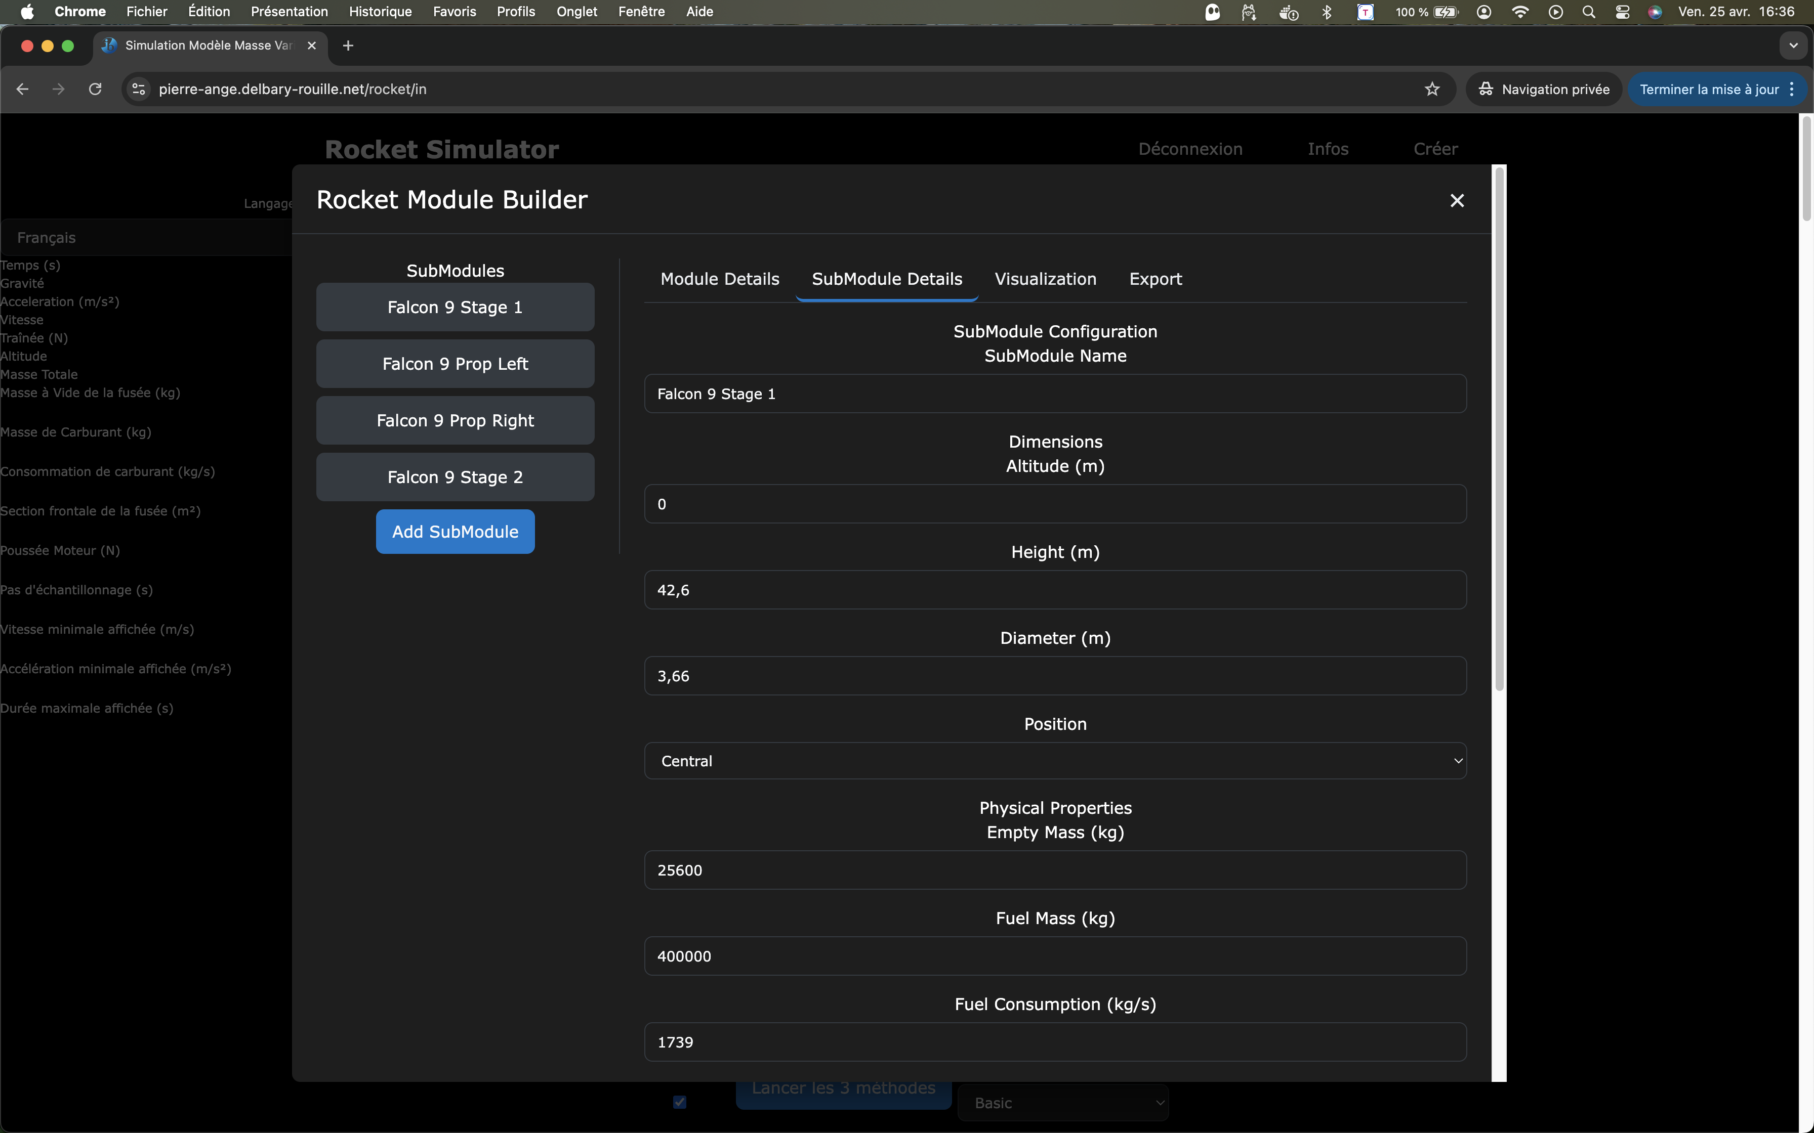Viewport: 1814px width, 1133px height.
Task: Click the dialog's vertical scrollbar
Action: [x=1499, y=428]
